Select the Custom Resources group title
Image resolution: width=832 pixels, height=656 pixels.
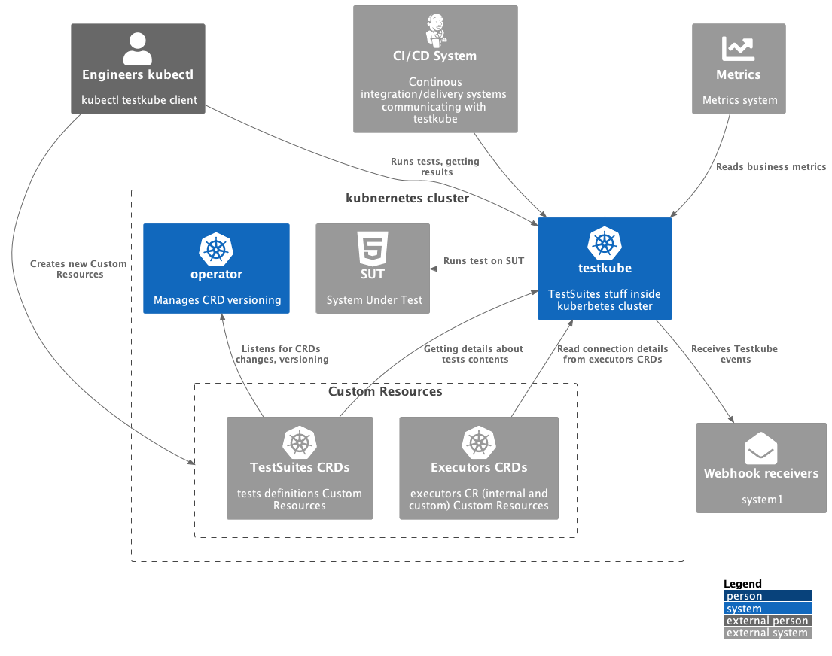(386, 391)
